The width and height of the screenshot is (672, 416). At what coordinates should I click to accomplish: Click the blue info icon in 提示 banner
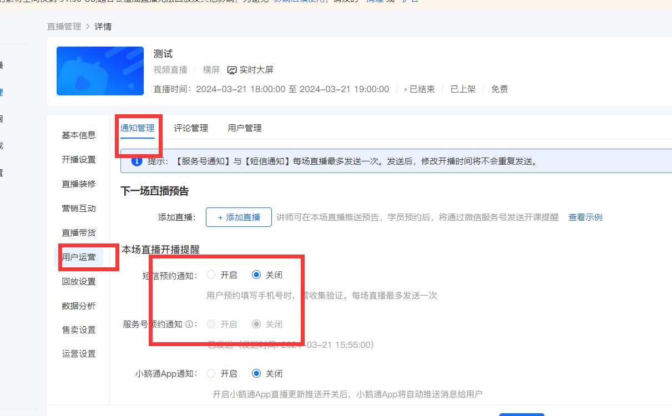click(x=136, y=161)
